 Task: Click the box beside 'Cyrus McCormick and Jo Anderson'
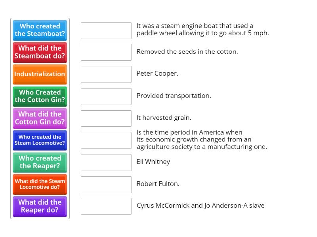[106, 206]
